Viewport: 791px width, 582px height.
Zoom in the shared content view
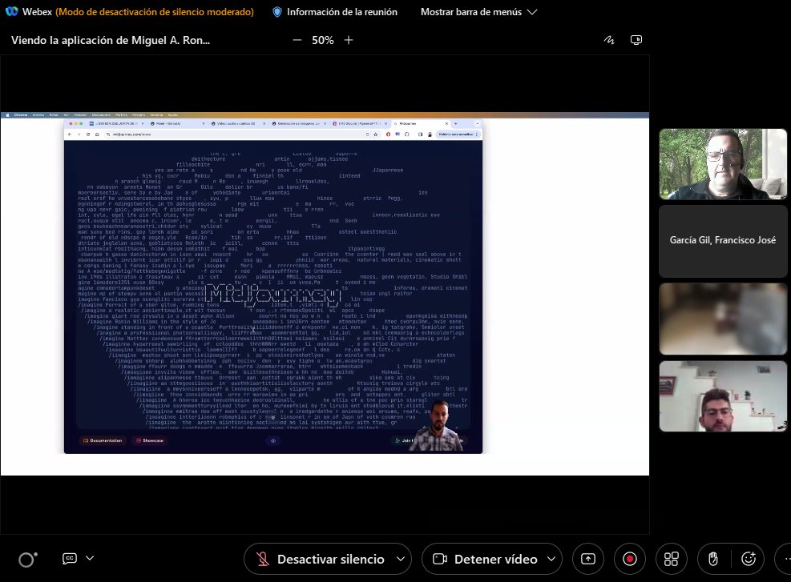coord(349,40)
